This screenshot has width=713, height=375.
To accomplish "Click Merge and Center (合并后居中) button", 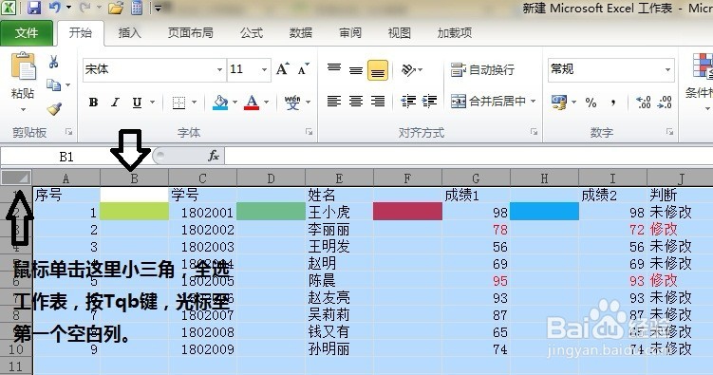I will pos(488,101).
